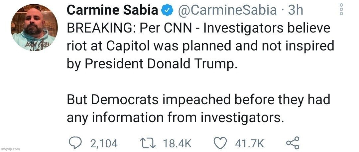Image resolution: width=359 pixels, height=152 pixels.
Task: Click the text 'any information from investigators'
Action: [176, 117]
